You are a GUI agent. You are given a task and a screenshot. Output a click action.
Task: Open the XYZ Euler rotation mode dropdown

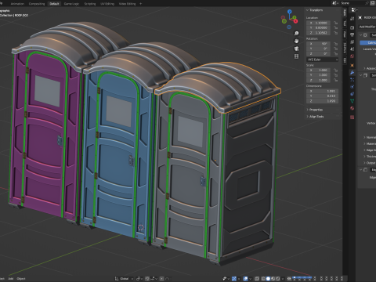click(x=323, y=60)
